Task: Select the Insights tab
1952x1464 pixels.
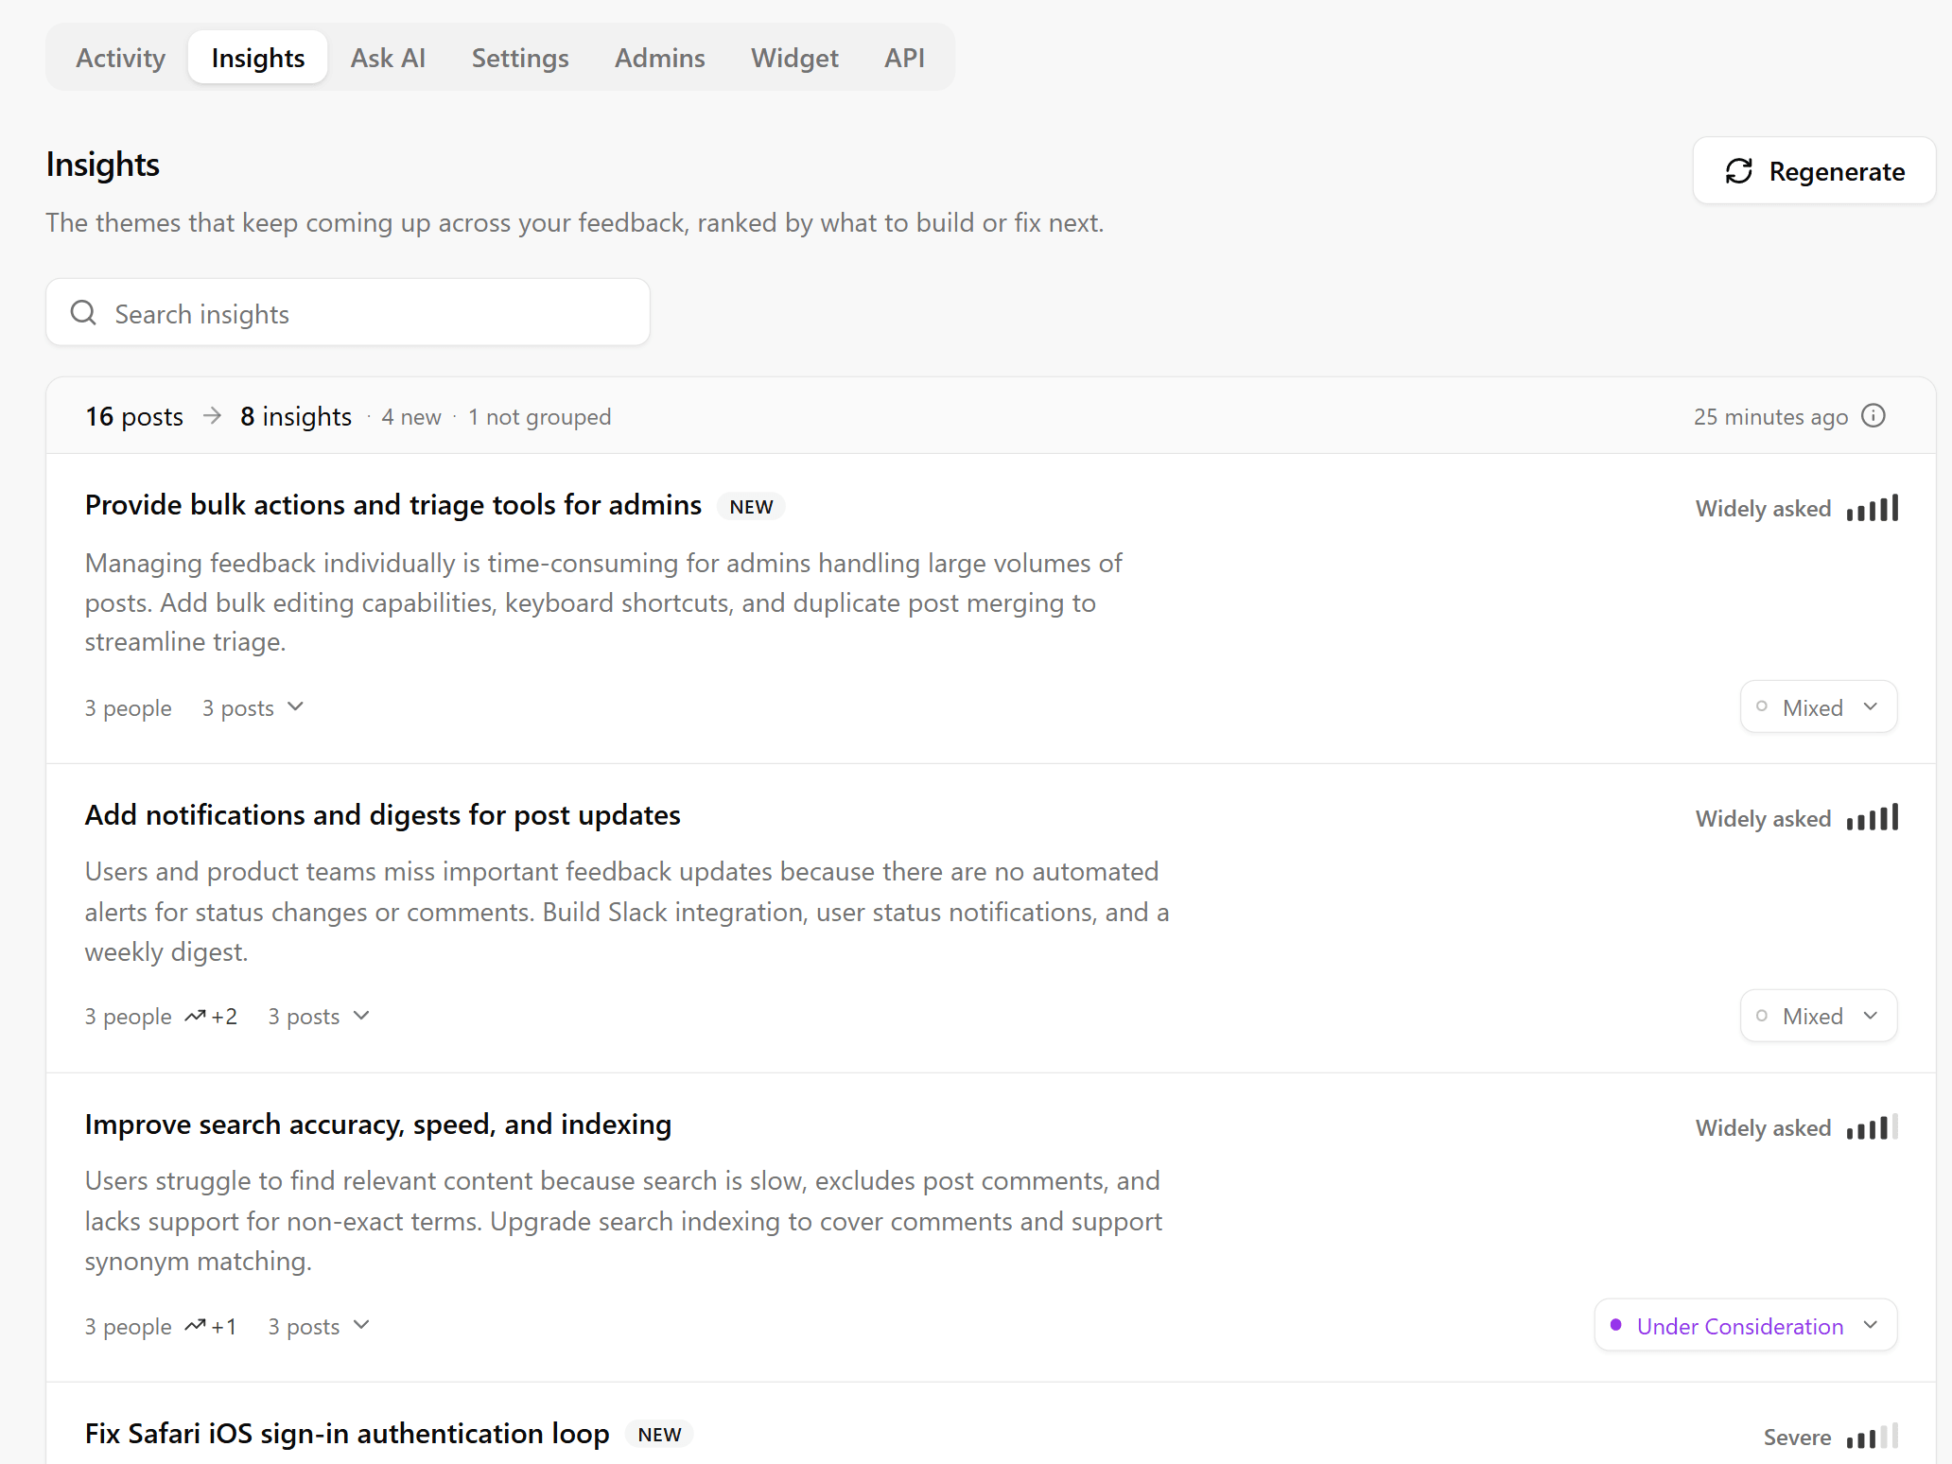Action: coord(258,58)
